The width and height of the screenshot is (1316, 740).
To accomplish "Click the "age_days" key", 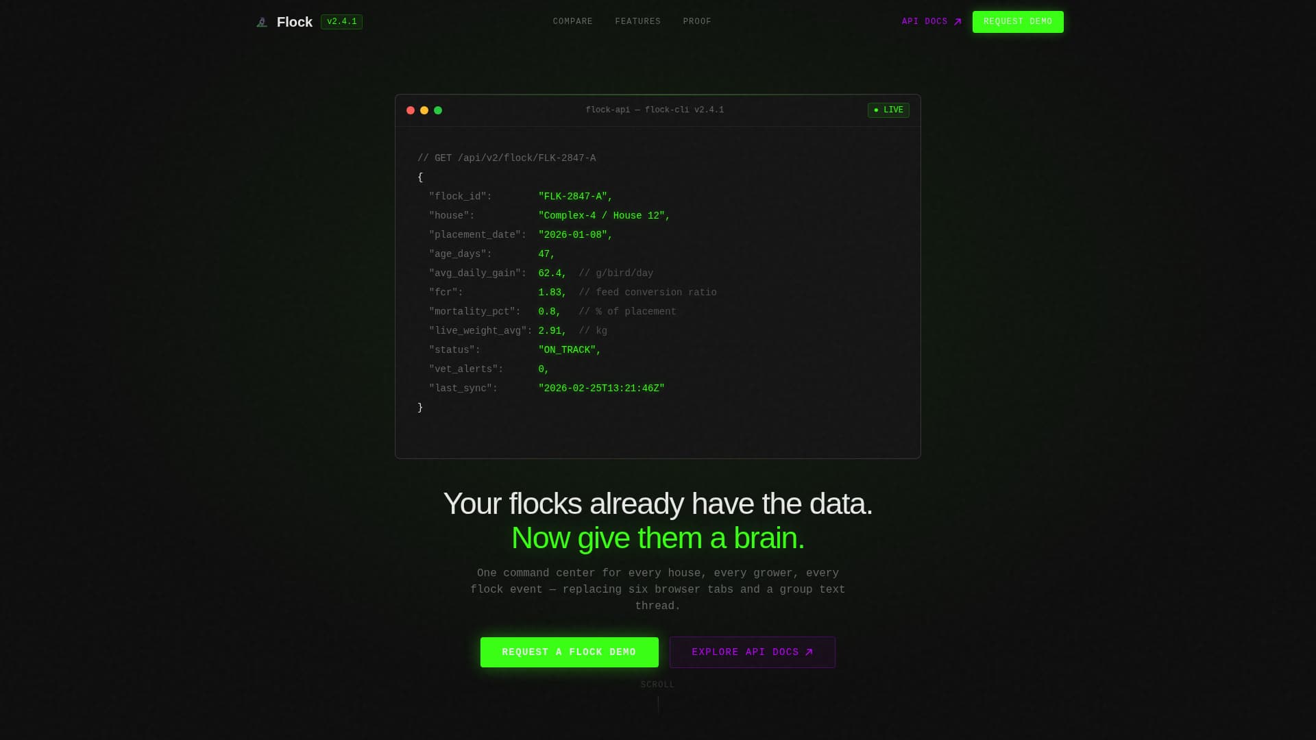I will click(461, 254).
